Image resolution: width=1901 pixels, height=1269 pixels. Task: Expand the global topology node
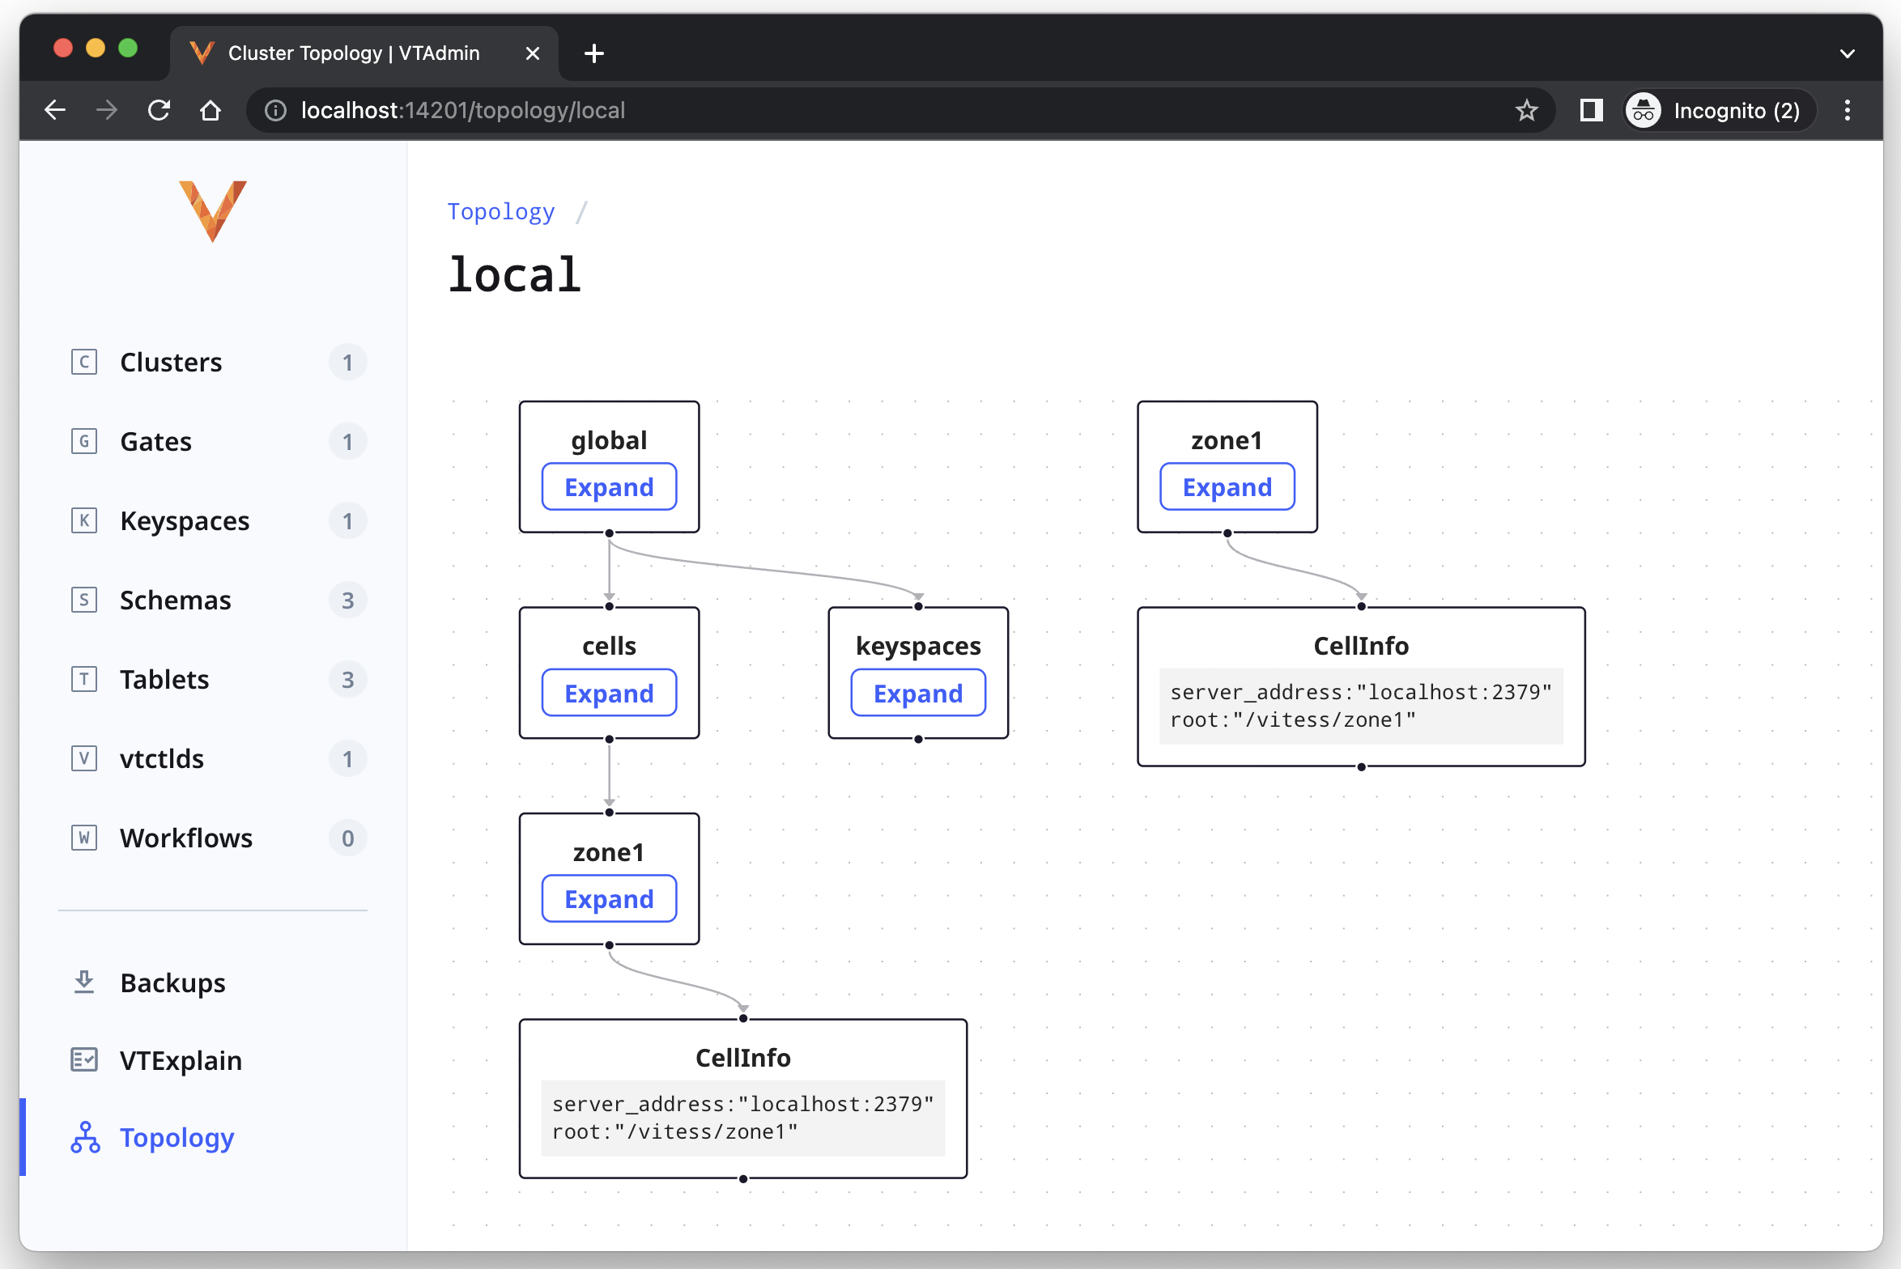pos(609,487)
